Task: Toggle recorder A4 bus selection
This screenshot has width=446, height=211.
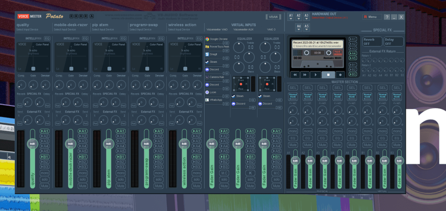Action: [x=353, y=53]
